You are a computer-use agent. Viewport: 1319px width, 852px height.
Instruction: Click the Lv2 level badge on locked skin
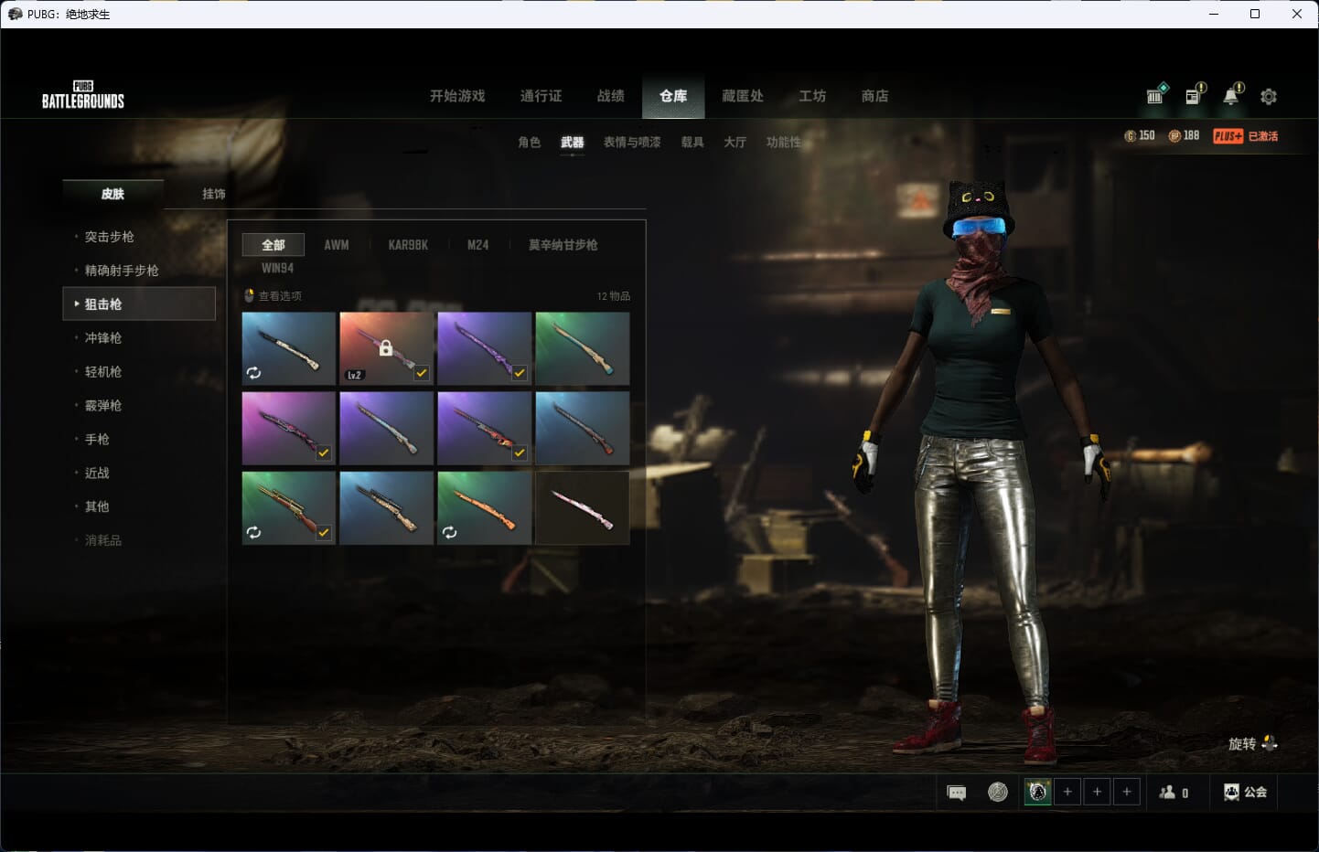(354, 375)
